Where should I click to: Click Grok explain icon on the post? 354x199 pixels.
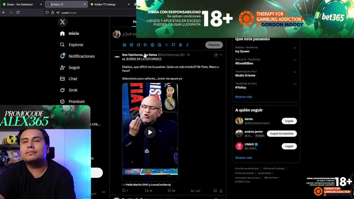point(216,55)
